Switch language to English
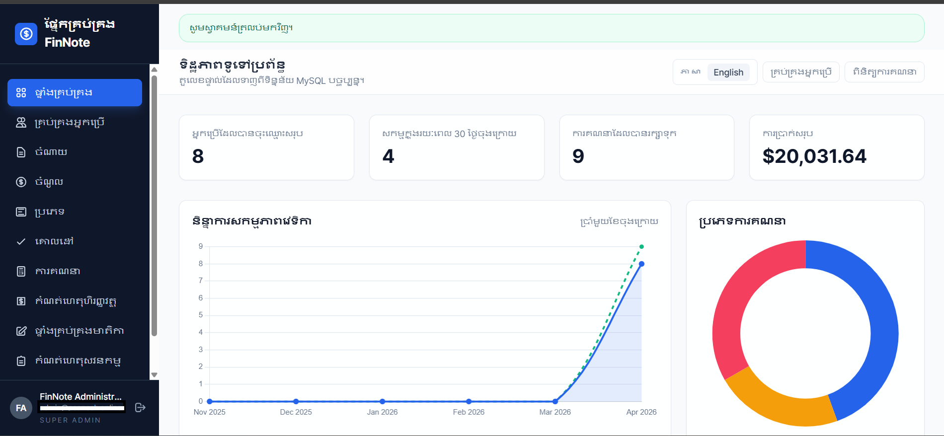 [728, 73]
